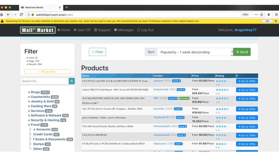Image resolution: width=279 pixels, height=157 pixels.
Task: Expand the Counterfeits category
Action: [x=39, y=97]
